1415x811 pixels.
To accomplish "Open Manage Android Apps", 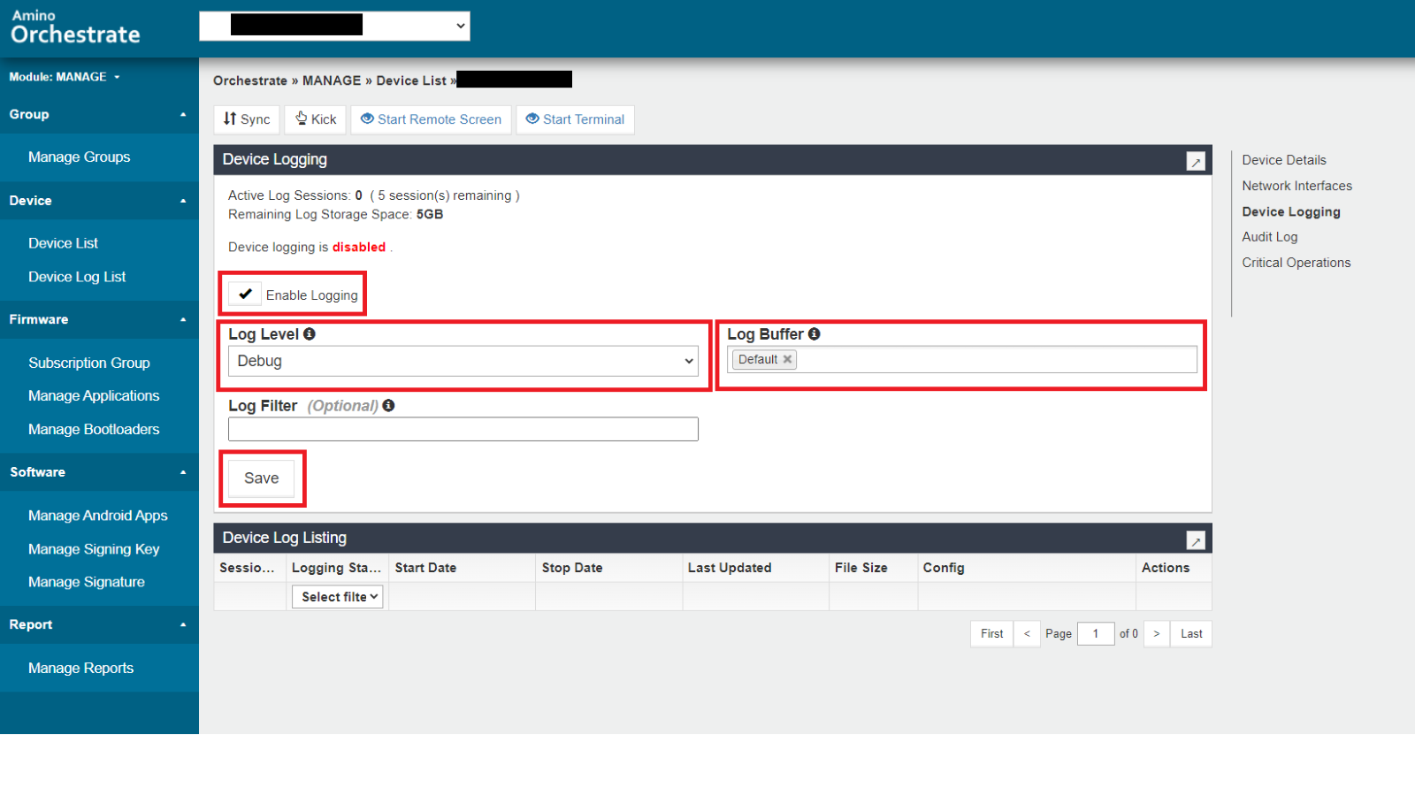I will click(x=97, y=516).
